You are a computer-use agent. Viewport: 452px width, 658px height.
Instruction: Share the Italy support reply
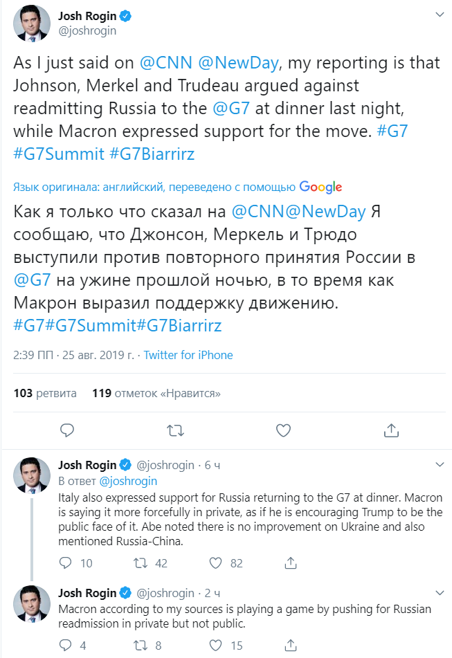click(289, 563)
